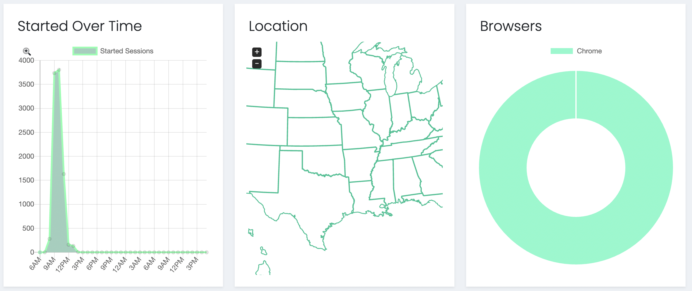Zoom out on the Location map

(x=257, y=64)
